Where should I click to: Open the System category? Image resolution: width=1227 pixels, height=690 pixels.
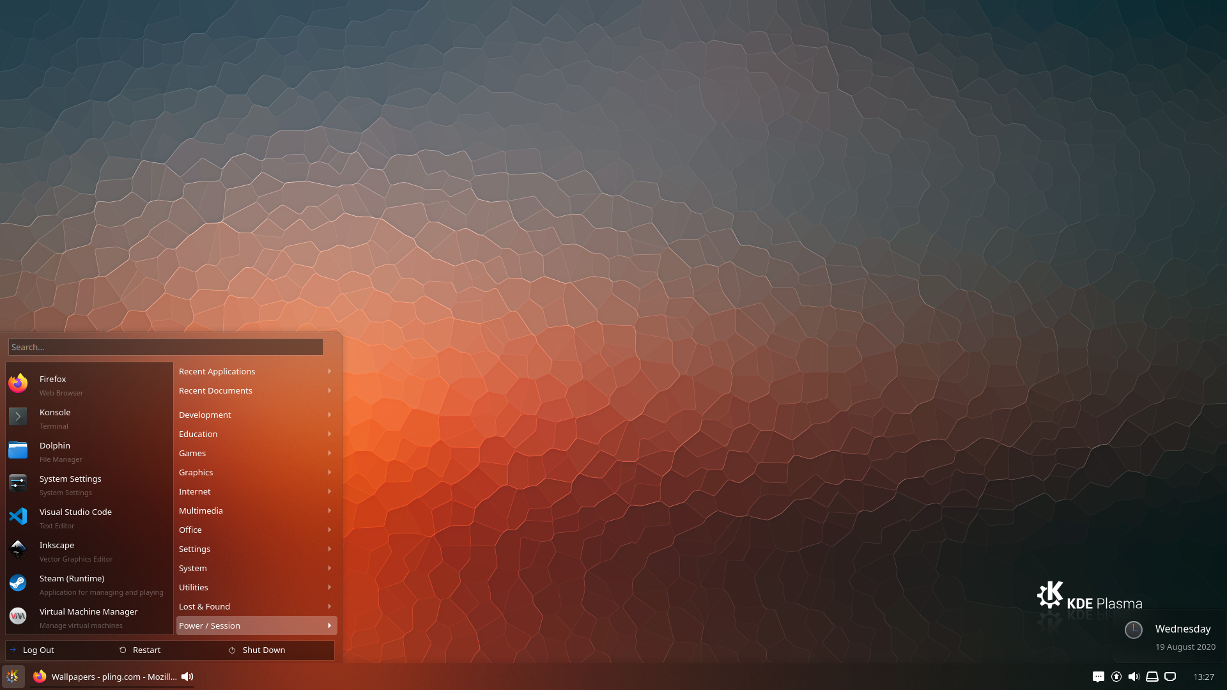(256, 568)
